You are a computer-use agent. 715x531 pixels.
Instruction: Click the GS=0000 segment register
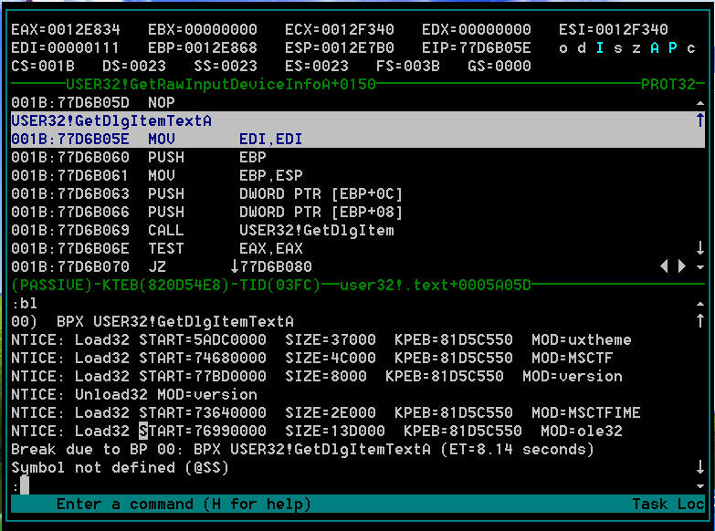[x=499, y=66]
